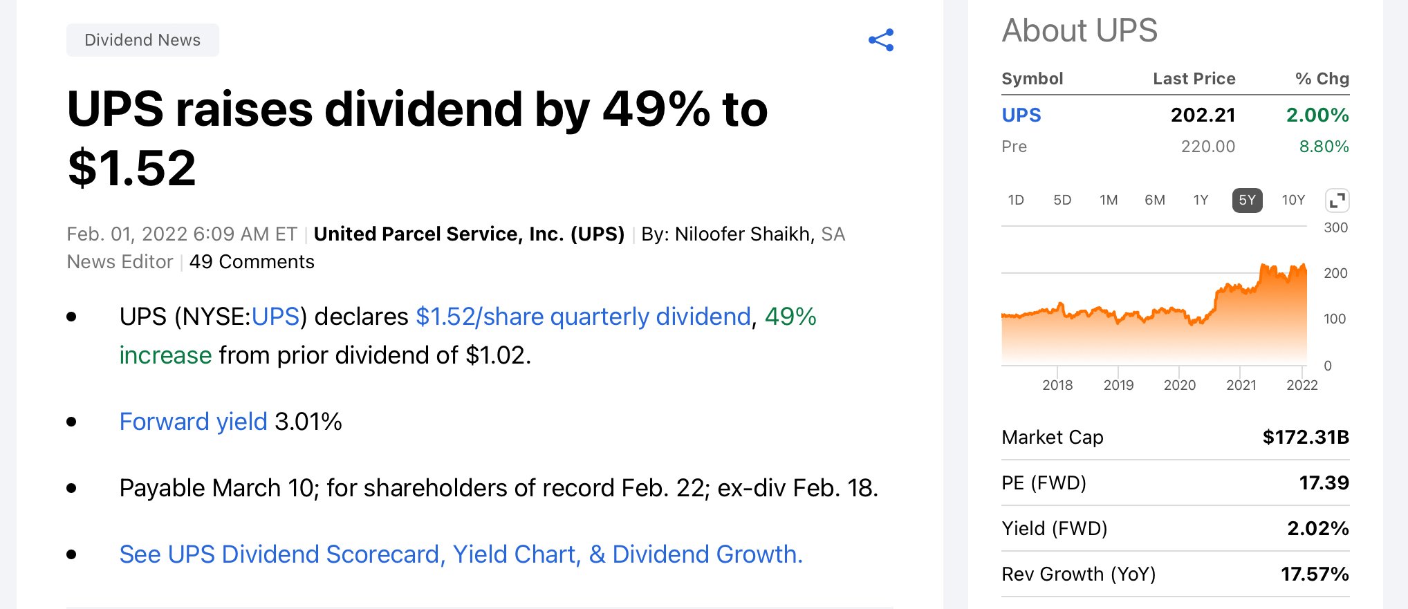The height and width of the screenshot is (609, 1408).
Task: Open the Dividend News tag
Action: pos(142,40)
